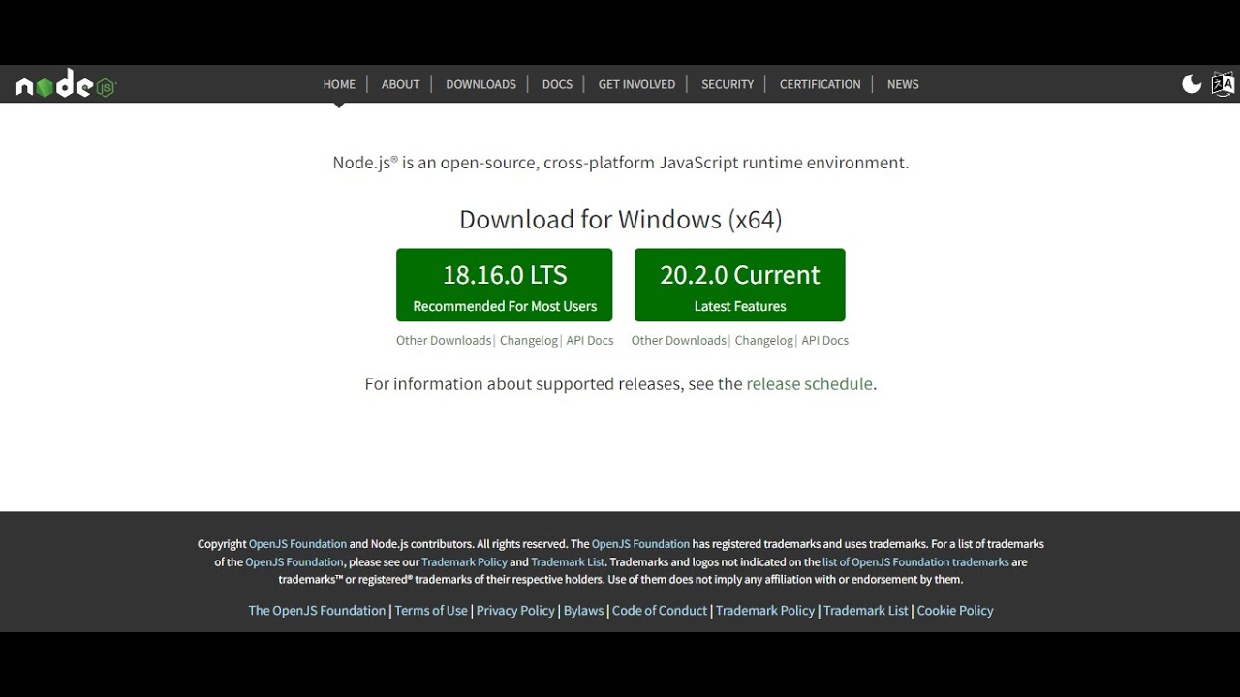Click Trademark List link in copyright paragraph
This screenshot has height=697, width=1240.
pos(568,561)
